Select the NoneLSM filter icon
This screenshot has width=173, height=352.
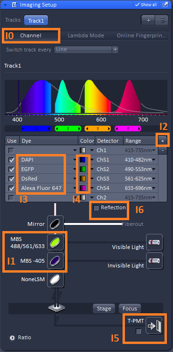tap(55, 280)
